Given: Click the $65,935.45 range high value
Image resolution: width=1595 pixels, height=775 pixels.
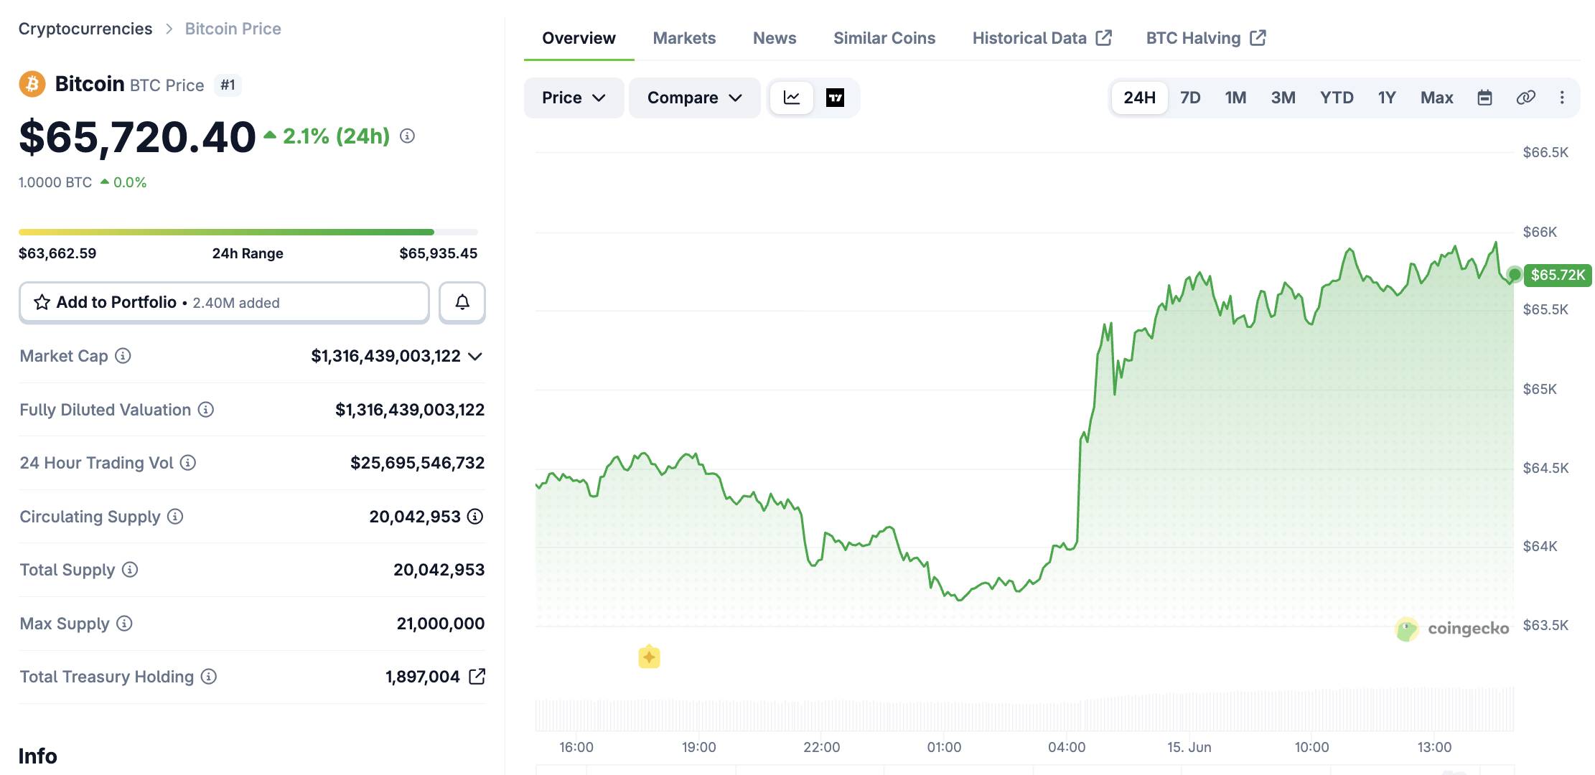Looking at the screenshot, I should (439, 253).
